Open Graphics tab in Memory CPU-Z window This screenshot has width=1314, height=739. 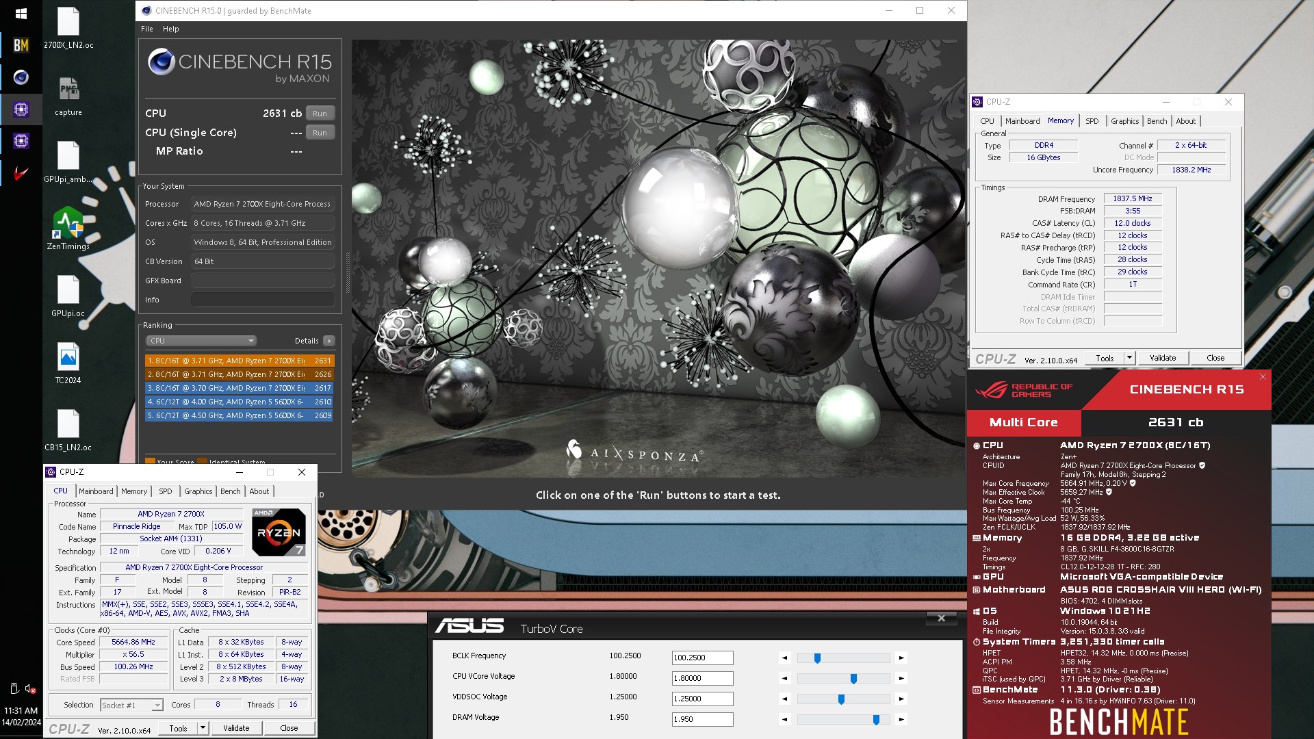(x=1125, y=121)
